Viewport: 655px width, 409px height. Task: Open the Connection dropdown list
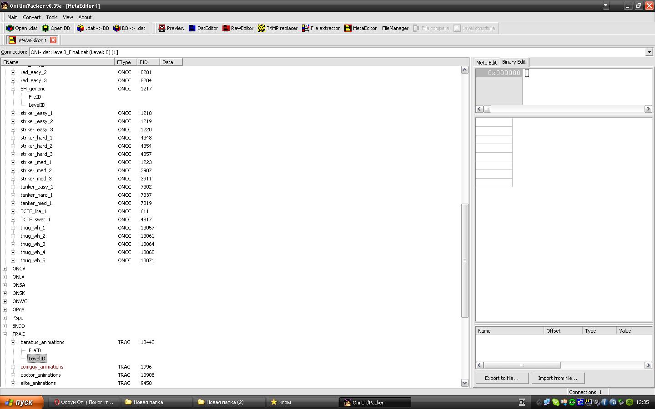click(x=649, y=52)
